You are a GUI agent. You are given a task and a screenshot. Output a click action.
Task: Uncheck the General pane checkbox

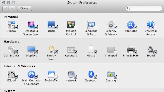pyautogui.click(x=16, y=27)
